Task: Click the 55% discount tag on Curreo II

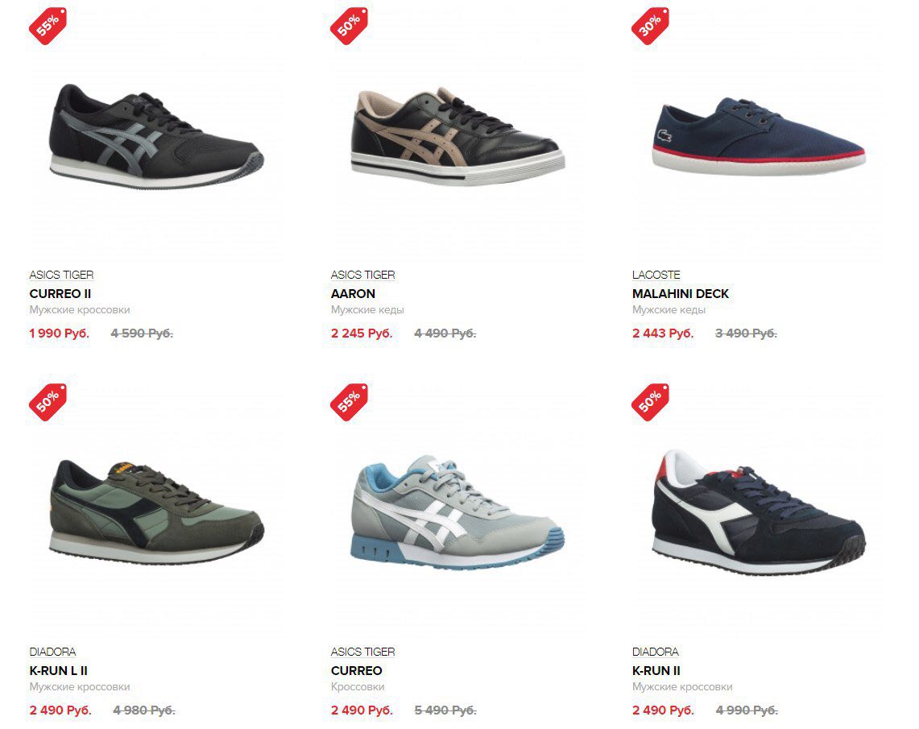Action: [x=48, y=26]
